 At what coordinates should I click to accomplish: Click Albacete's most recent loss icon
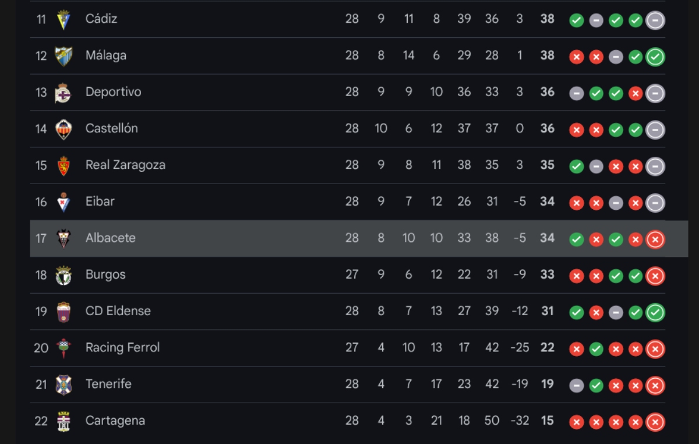point(655,239)
